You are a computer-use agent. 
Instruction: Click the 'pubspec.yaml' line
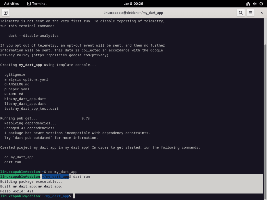pyautogui.click(x=17, y=89)
